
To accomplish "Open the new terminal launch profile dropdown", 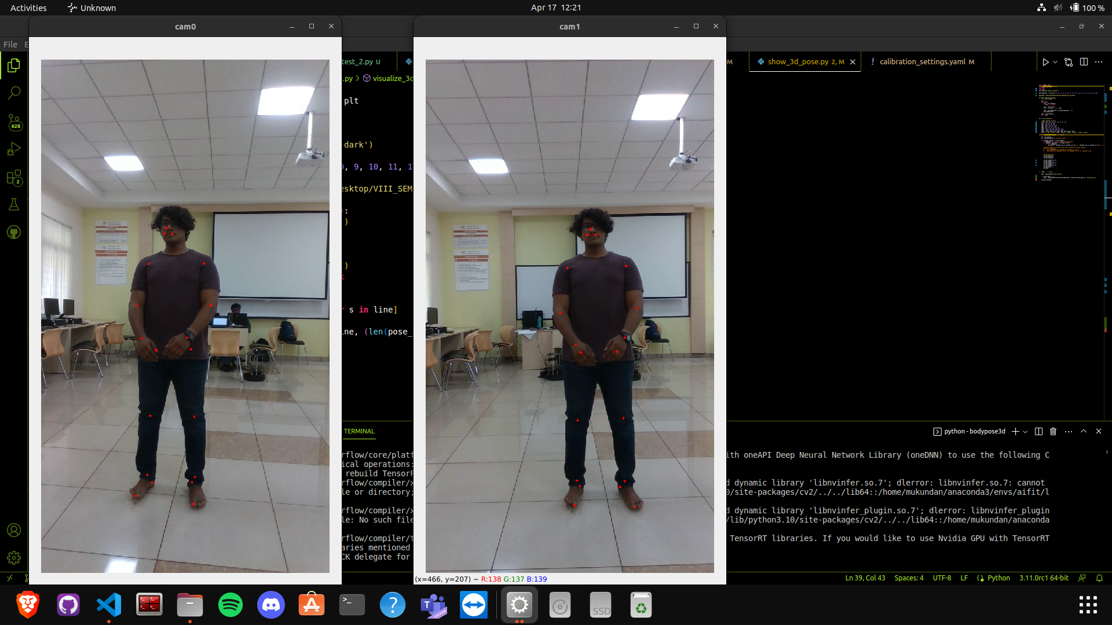I will coord(1025,431).
